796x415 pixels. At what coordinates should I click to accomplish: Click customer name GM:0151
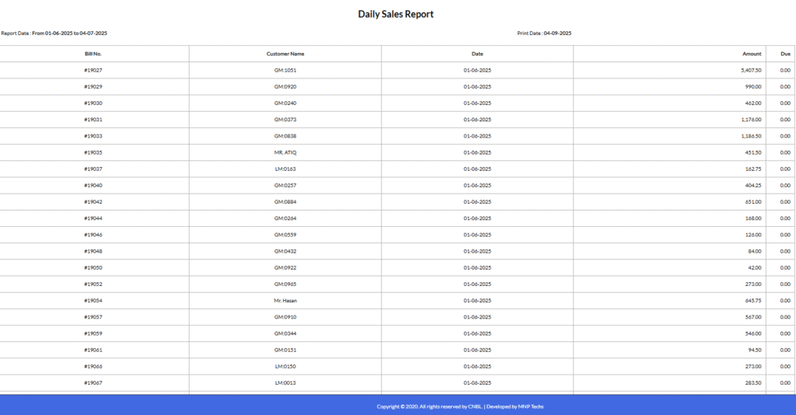point(285,350)
